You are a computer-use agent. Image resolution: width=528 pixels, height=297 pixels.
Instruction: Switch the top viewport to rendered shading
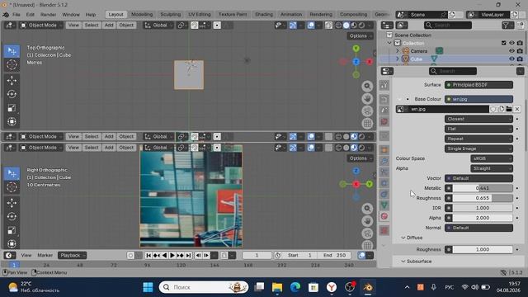coord(361,26)
